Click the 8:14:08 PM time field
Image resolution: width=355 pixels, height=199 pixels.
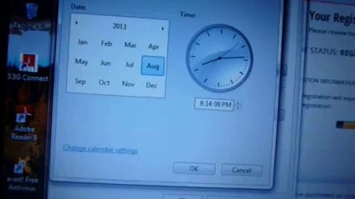point(214,104)
